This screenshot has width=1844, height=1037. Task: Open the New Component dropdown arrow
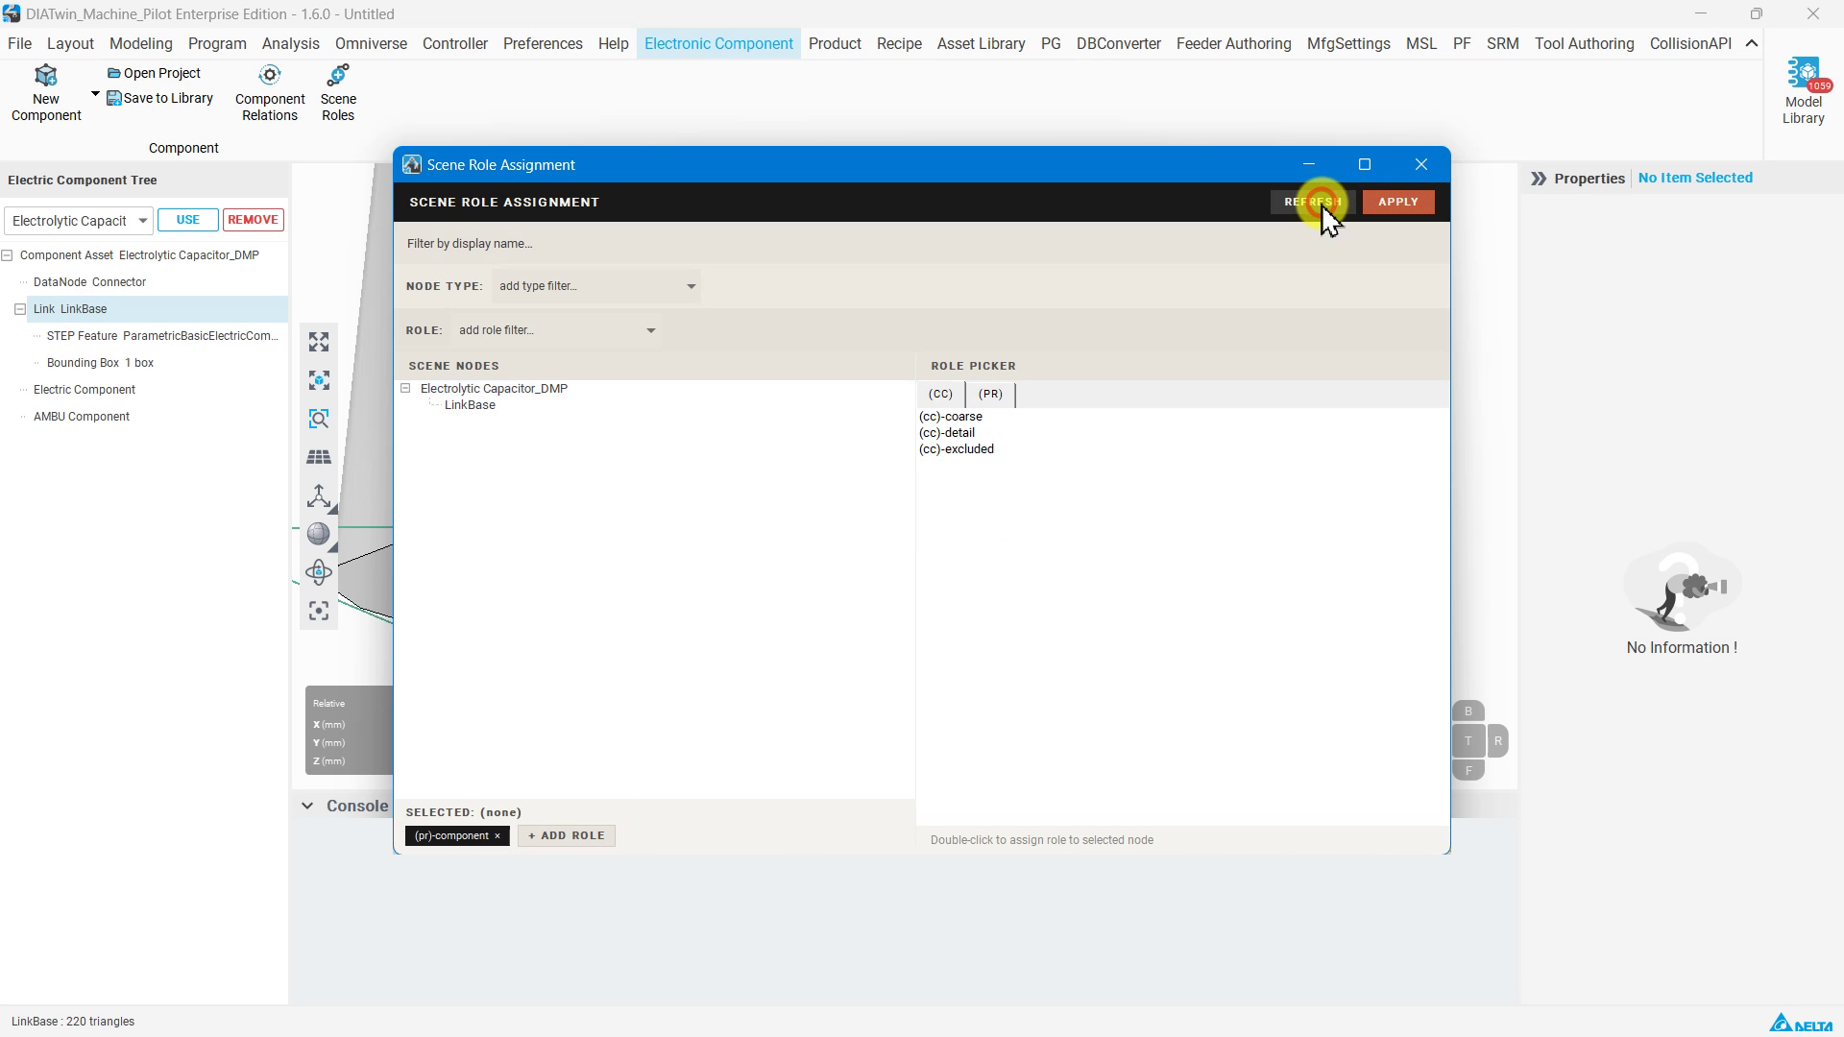[95, 94]
